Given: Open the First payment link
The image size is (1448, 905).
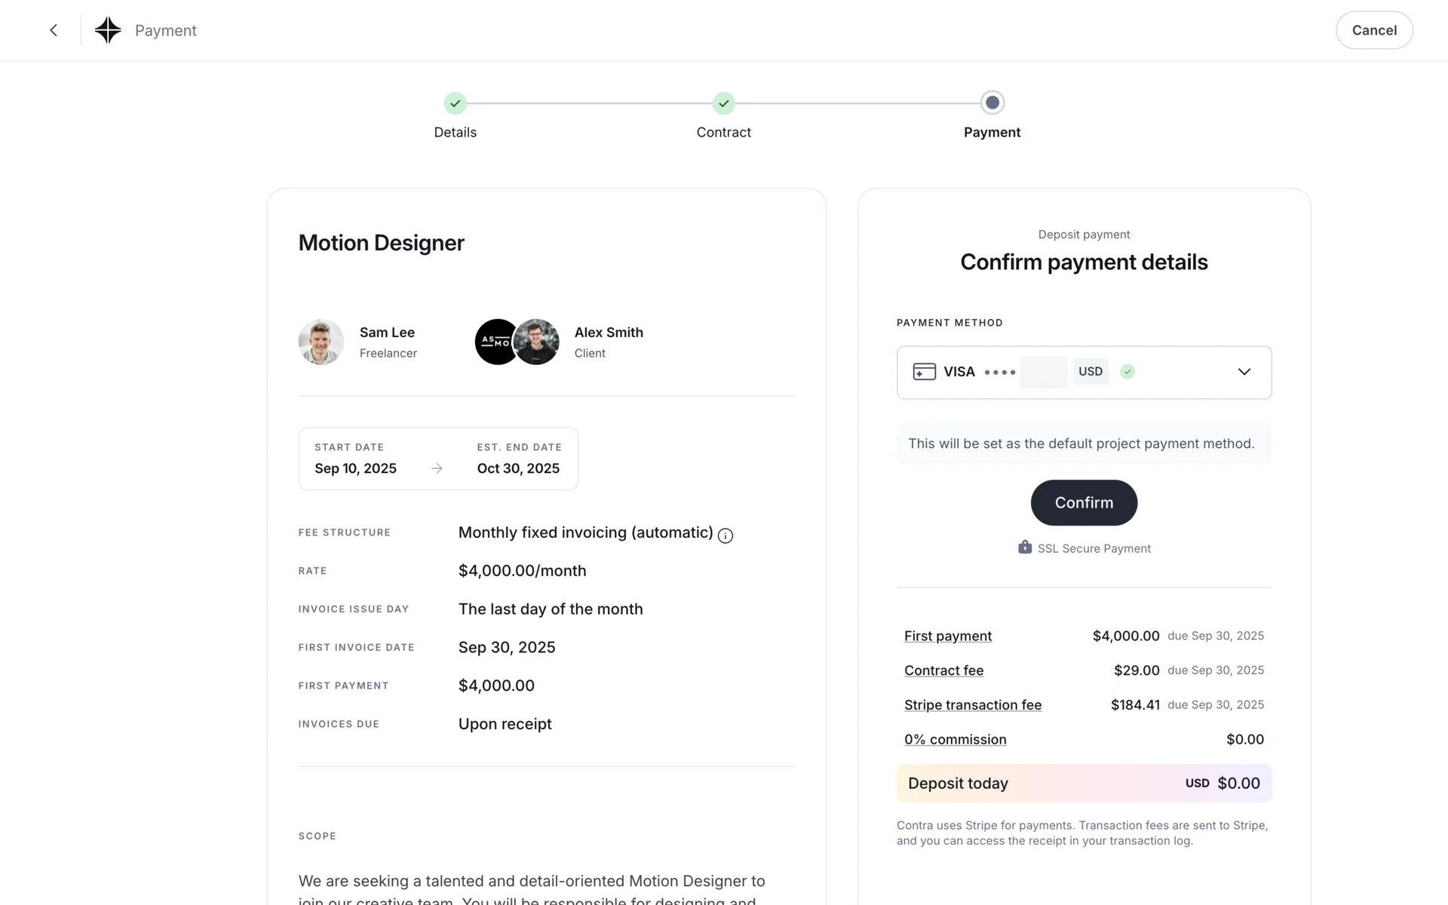Looking at the screenshot, I should pos(948,636).
